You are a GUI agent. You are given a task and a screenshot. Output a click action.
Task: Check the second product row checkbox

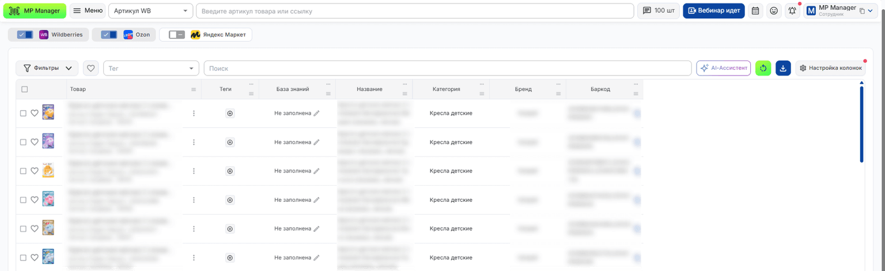click(24, 142)
